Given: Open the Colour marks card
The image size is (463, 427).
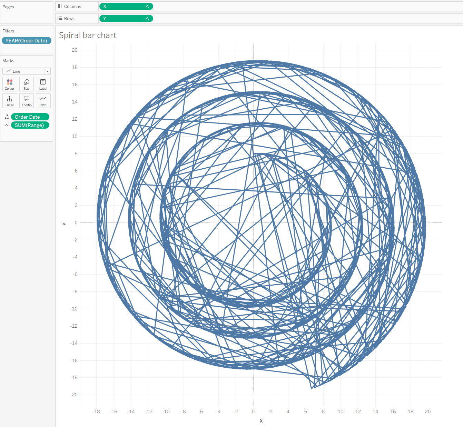Looking at the screenshot, I should [x=10, y=84].
